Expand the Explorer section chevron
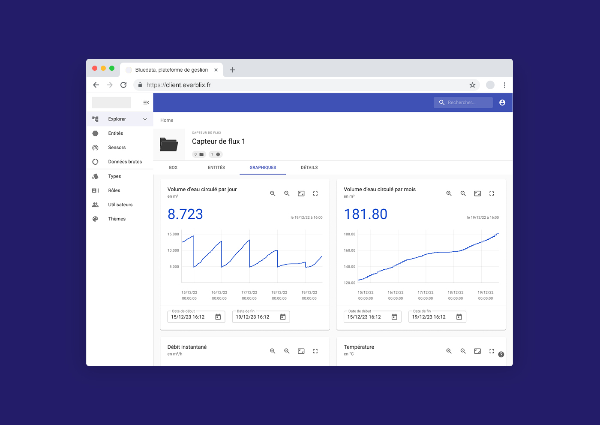The height and width of the screenshot is (425, 600). click(x=145, y=119)
